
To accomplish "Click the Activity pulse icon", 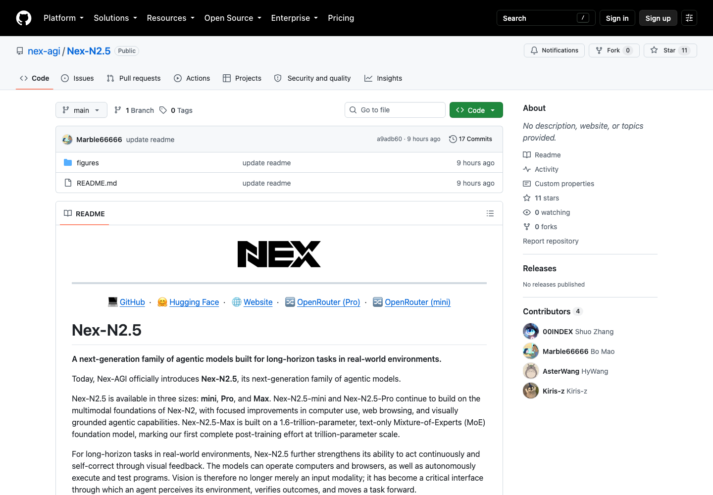I will [527, 169].
